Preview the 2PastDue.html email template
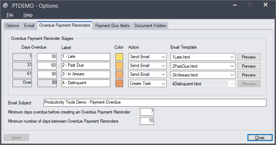Screen dimensions: 276x145 (x=249, y=66)
